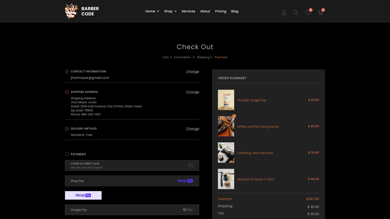Viewport: 390px width, 219px height.
Task: Click the email jhonmayer@gmail.com
Action: tap(90, 78)
